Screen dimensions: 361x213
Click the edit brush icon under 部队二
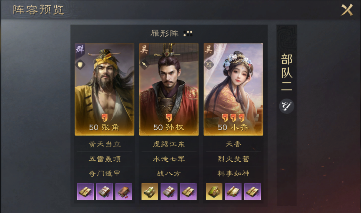coord(287,106)
